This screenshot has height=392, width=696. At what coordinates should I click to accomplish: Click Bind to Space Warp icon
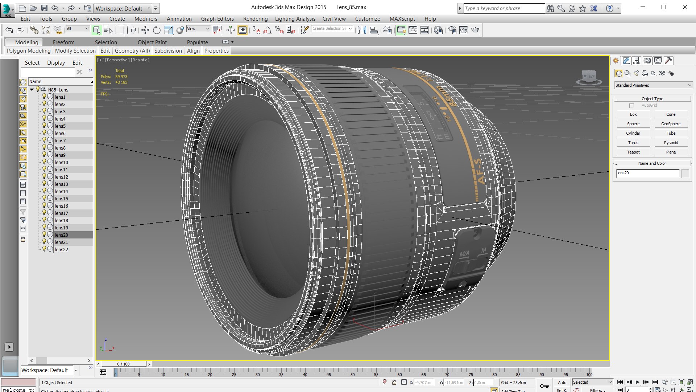[58, 30]
